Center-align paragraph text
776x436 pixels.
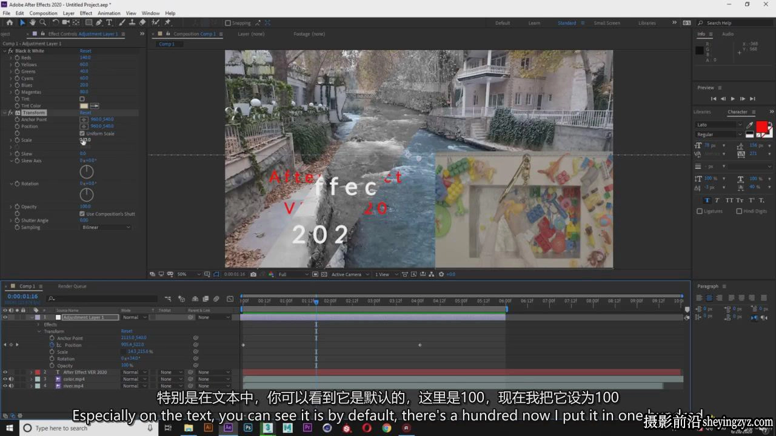pos(709,297)
